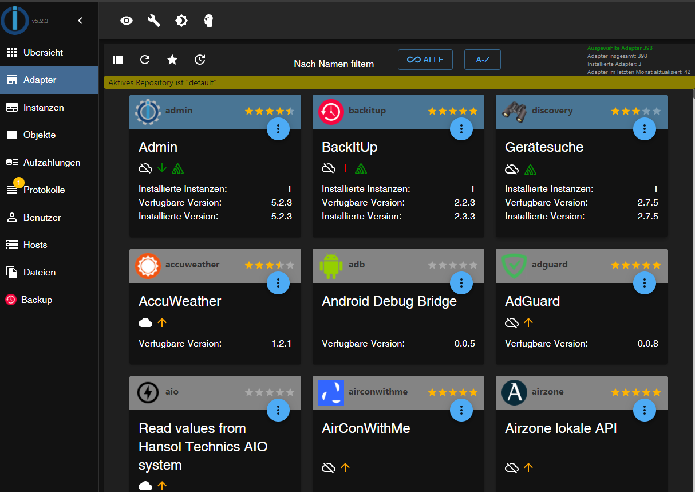The height and width of the screenshot is (492, 695).
Task: Click the backitup star rating
Action: [453, 111]
